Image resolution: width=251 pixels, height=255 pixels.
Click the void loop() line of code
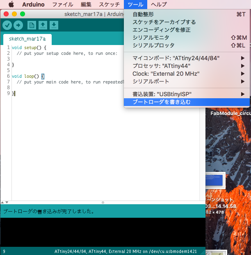(28, 76)
